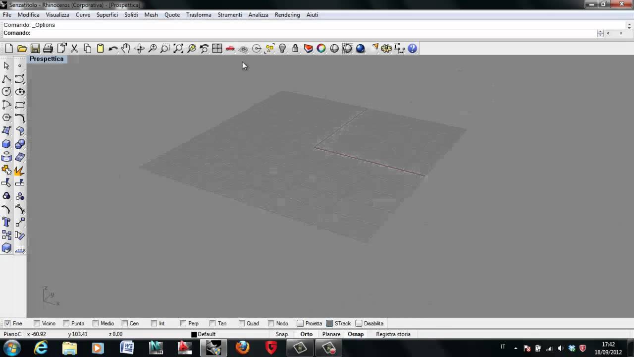Screen dimensions: 634x357
Task: Pick the arrow pointer selection tool
Action: pos(6,66)
